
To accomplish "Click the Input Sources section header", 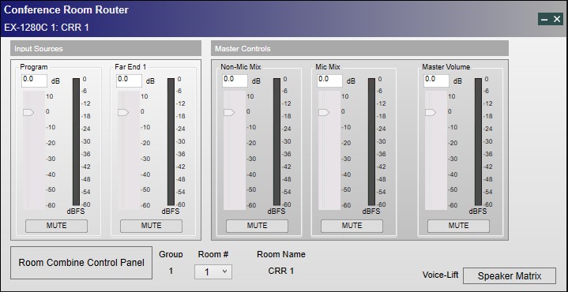I will 106,48.
